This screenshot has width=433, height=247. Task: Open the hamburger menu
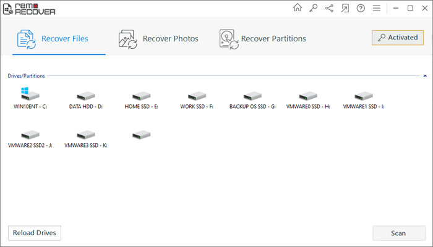[377, 9]
